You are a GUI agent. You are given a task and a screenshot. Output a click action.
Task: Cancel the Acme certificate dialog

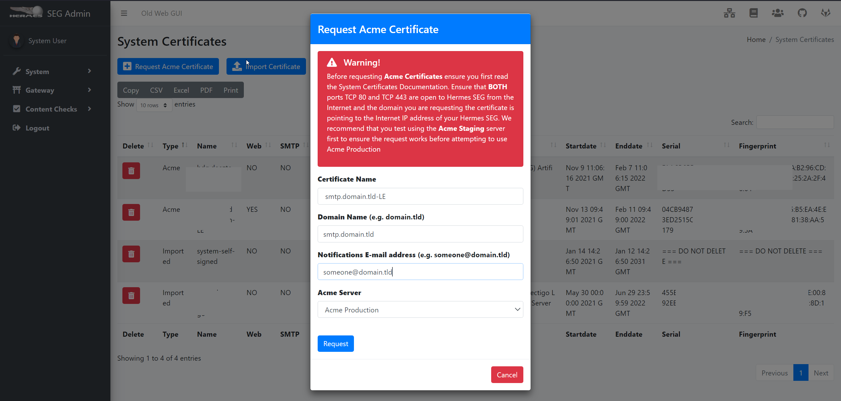coord(506,375)
